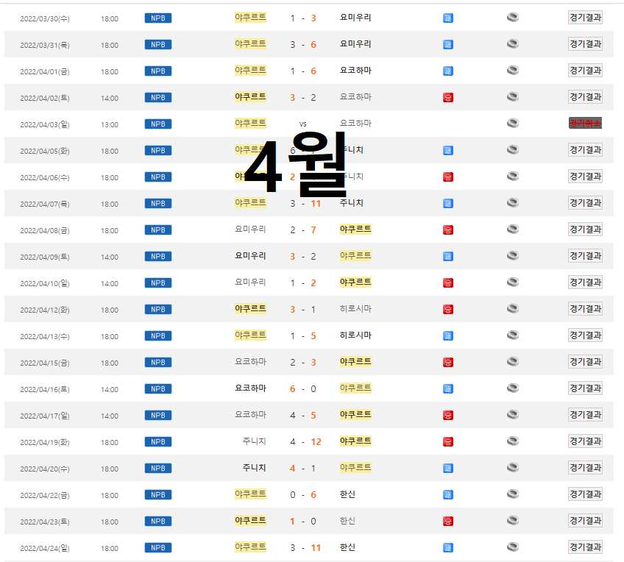Open 경기결과 for the 2022/04/01 game

point(585,71)
